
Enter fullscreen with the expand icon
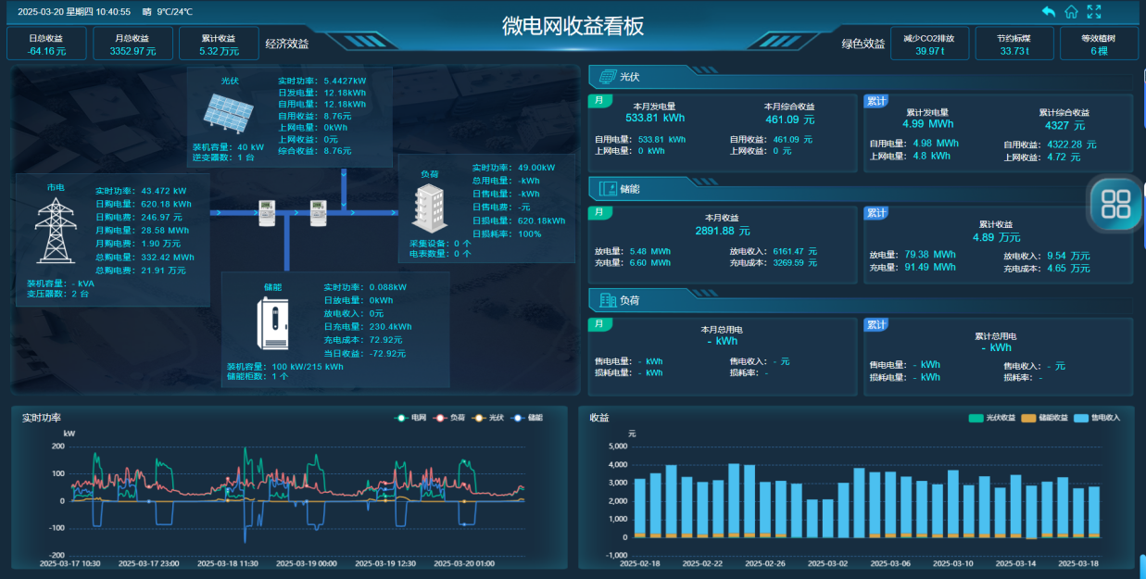click(x=1094, y=12)
